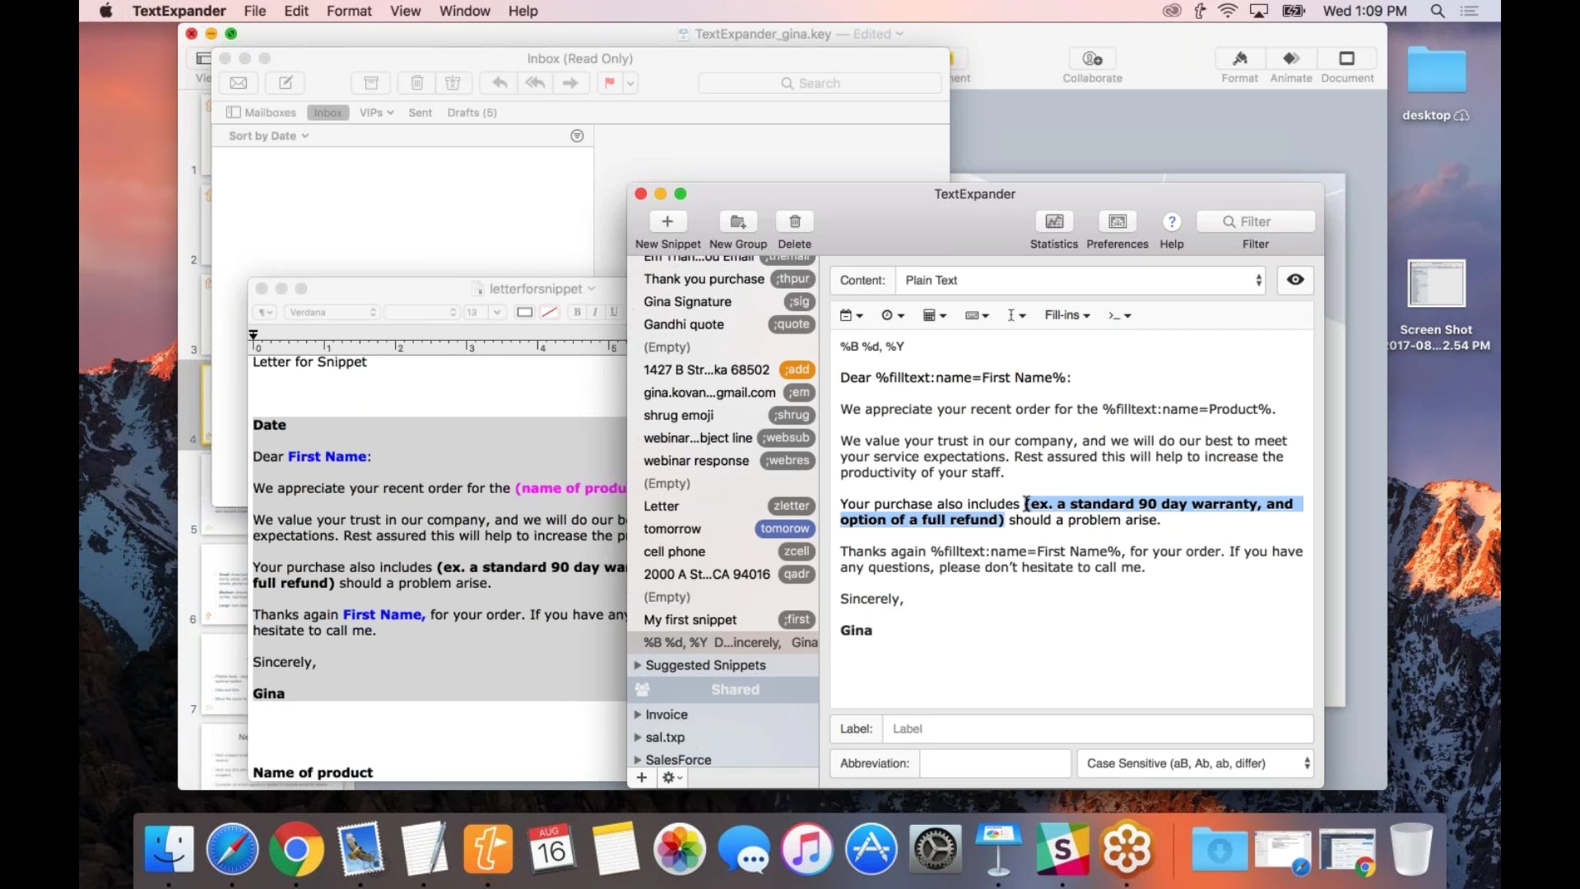Click the Junk icon in Mail toolbar
The image size is (1580, 889).
(452, 83)
